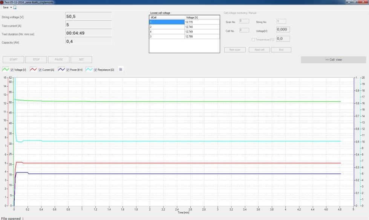
Task: Select the 12,740 voltage cell
Action: point(202,27)
